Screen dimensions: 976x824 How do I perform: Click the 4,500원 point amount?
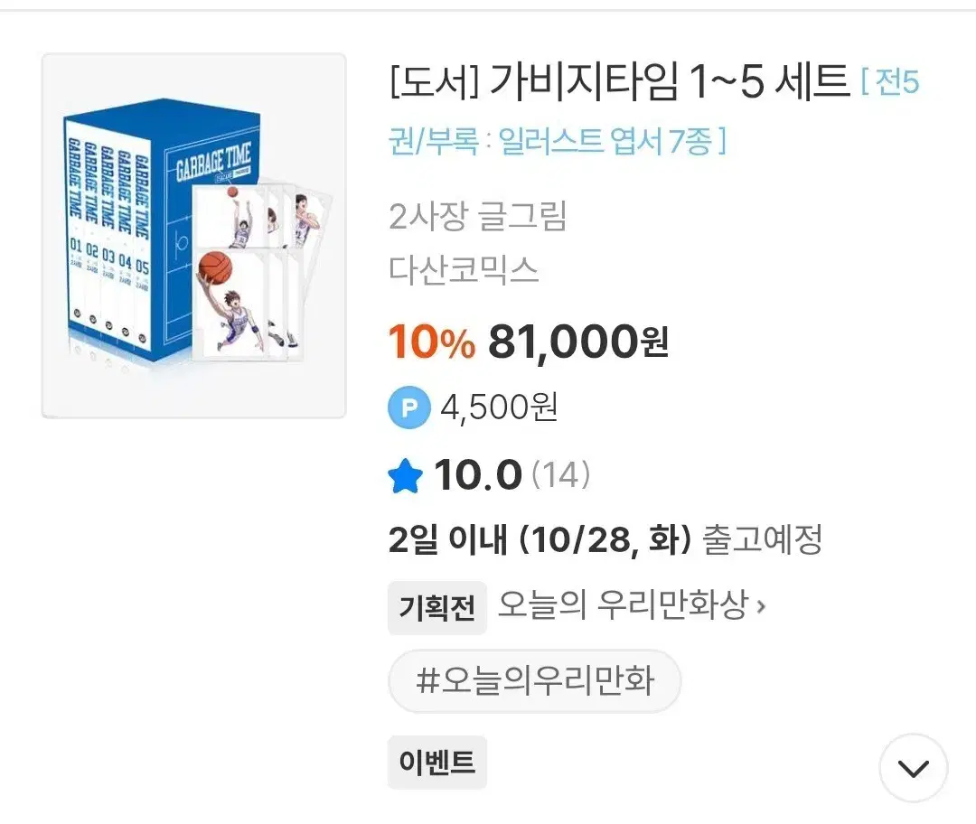[x=499, y=408]
